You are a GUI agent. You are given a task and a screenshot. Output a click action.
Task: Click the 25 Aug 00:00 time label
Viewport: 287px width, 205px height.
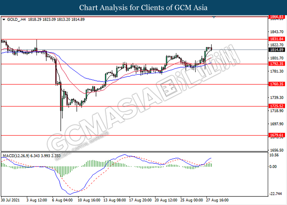[x=191, y=200]
